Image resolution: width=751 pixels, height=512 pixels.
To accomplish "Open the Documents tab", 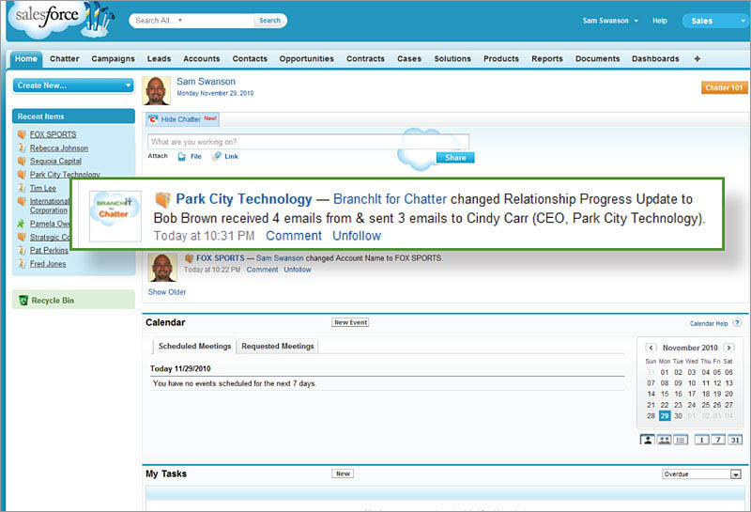I will point(597,59).
